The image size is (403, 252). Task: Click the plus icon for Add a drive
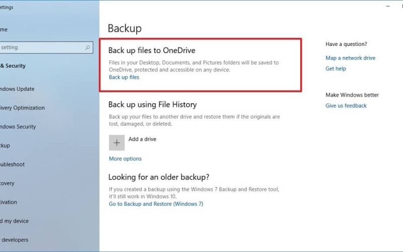click(117, 143)
